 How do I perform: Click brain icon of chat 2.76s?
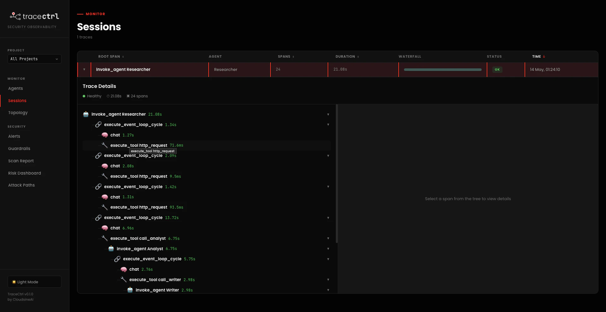124,269
